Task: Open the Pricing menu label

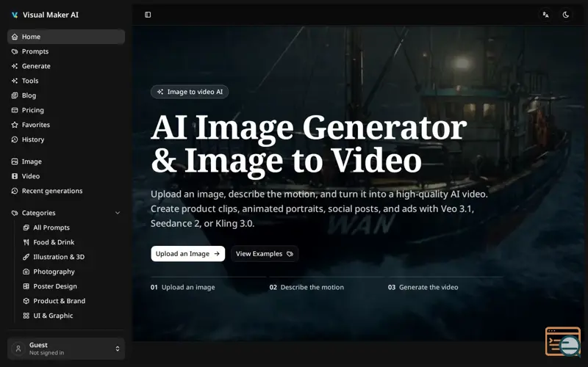Action: click(33, 110)
